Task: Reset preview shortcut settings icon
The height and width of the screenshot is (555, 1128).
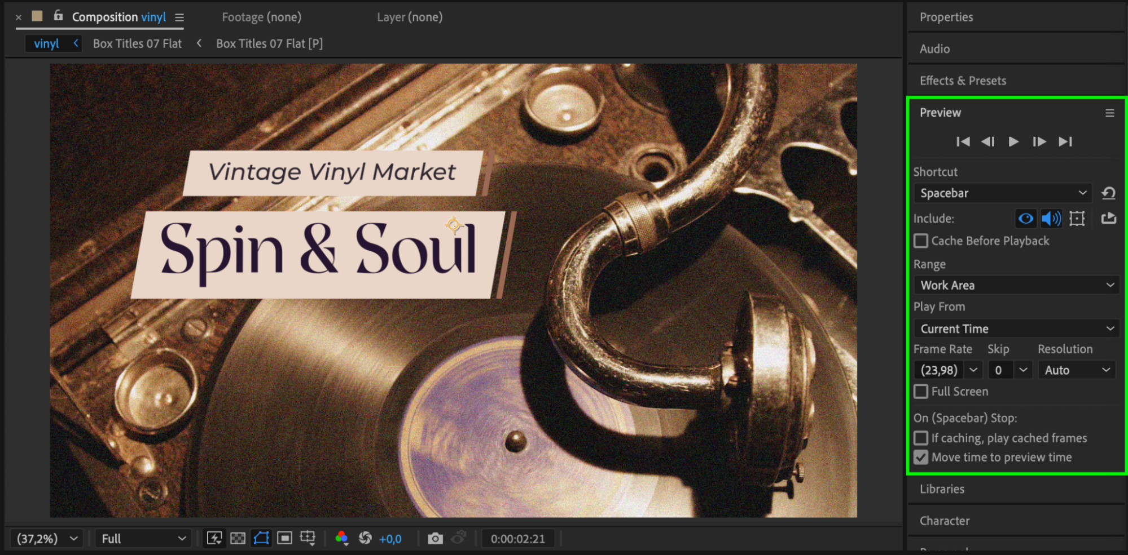Action: click(x=1108, y=193)
